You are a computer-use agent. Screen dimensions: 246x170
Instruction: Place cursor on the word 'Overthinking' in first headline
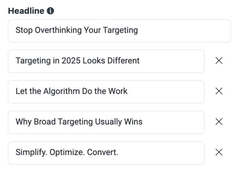pyautogui.click(x=58, y=30)
